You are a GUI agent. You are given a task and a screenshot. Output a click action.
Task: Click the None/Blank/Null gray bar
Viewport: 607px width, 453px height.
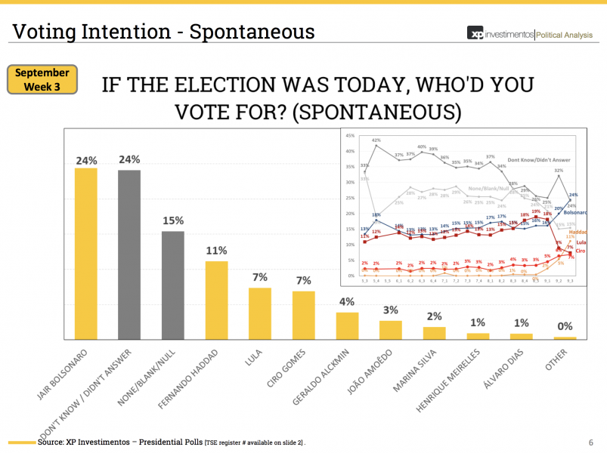click(x=173, y=285)
